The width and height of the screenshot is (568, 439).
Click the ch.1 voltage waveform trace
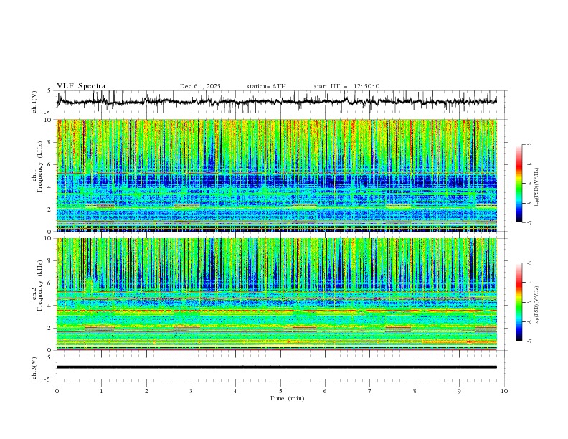coord(276,101)
